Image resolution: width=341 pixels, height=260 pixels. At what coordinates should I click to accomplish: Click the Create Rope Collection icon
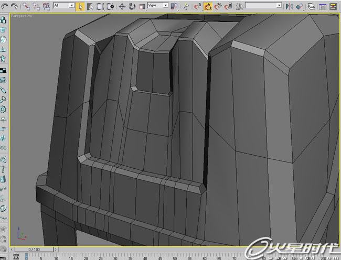[3, 49]
